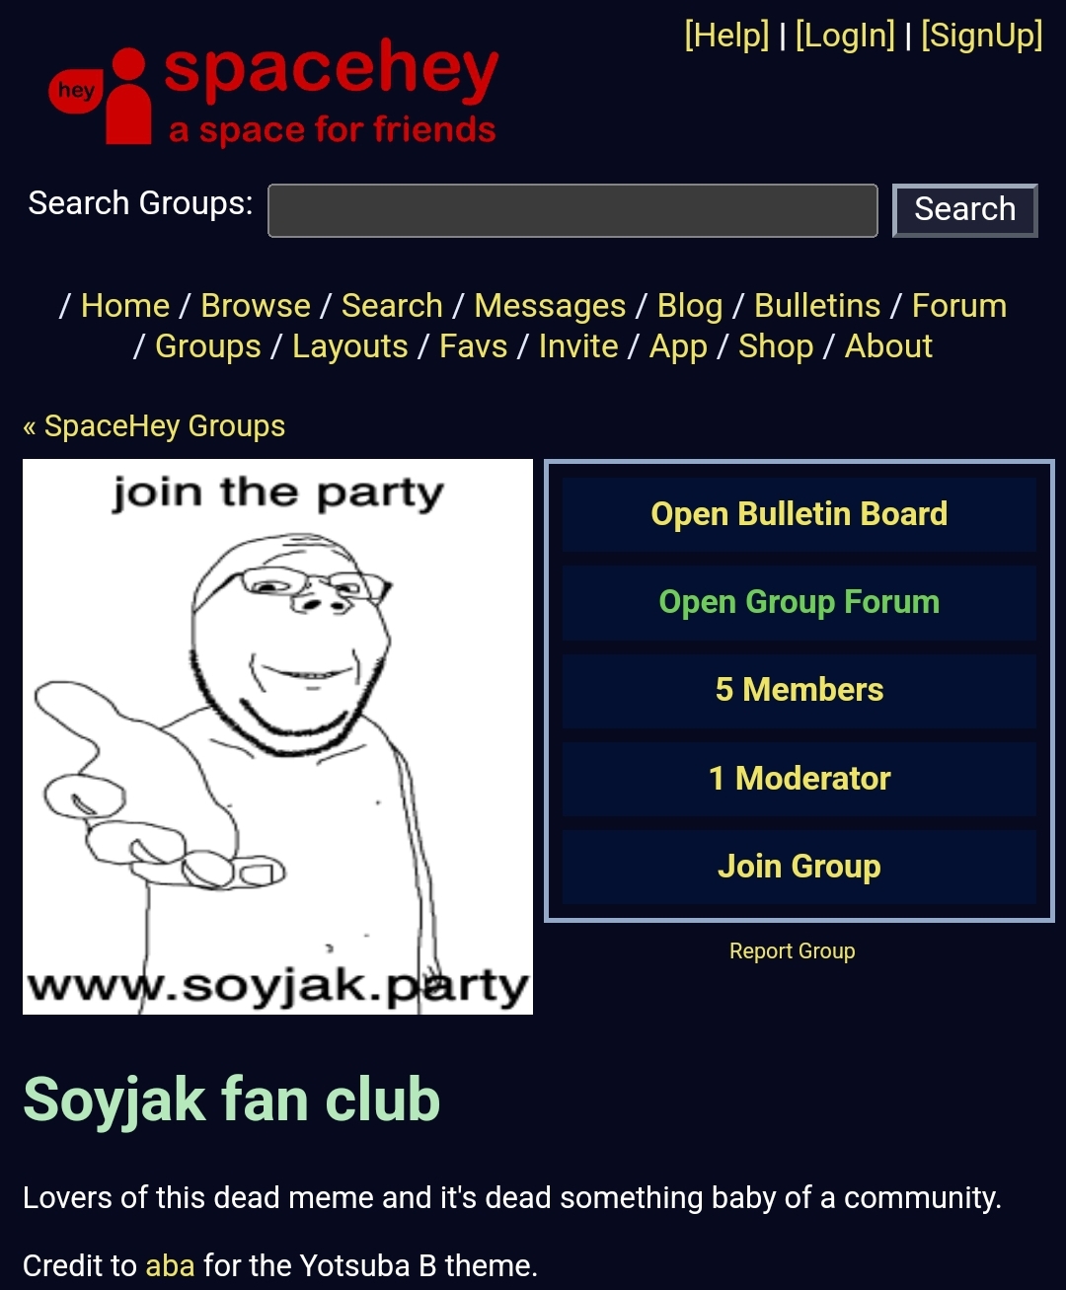Open the Browse navigation item
The image size is (1066, 1290).
[256, 306]
